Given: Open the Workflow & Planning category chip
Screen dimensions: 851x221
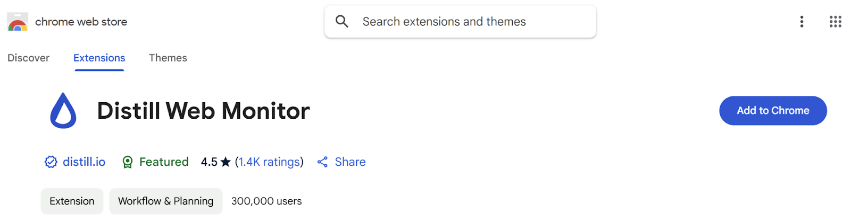Looking at the screenshot, I should point(165,201).
